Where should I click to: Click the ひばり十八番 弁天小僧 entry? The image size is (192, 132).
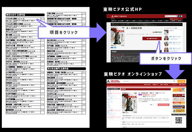point(25,47)
